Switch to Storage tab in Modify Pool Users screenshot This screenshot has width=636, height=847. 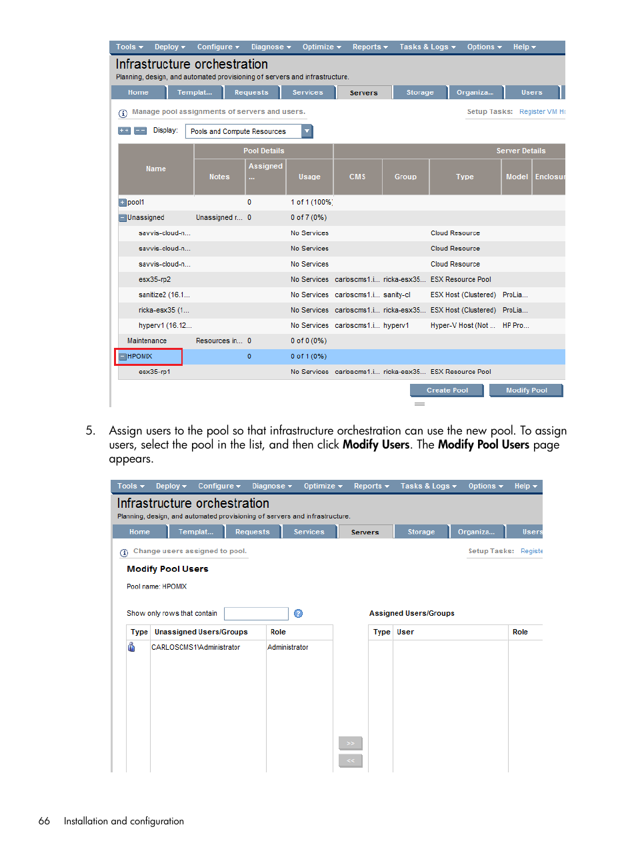click(x=421, y=532)
